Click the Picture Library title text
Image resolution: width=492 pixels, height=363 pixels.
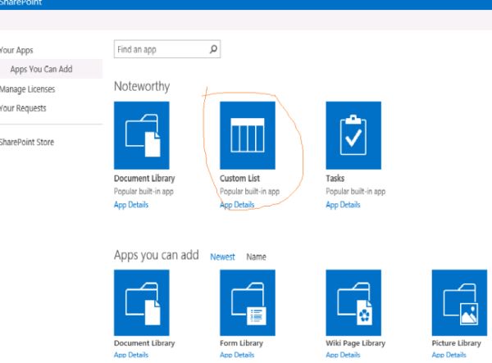point(456,343)
